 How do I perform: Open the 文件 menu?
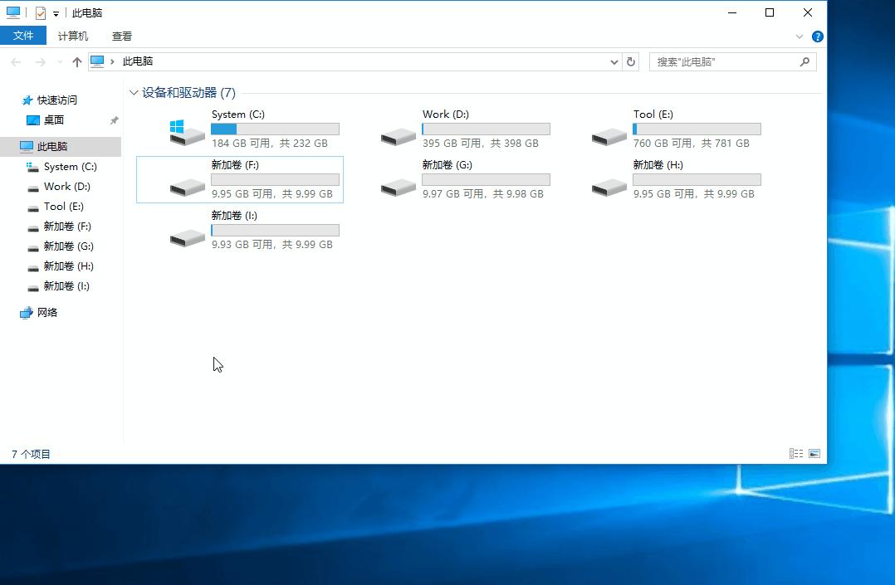[23, 36]
